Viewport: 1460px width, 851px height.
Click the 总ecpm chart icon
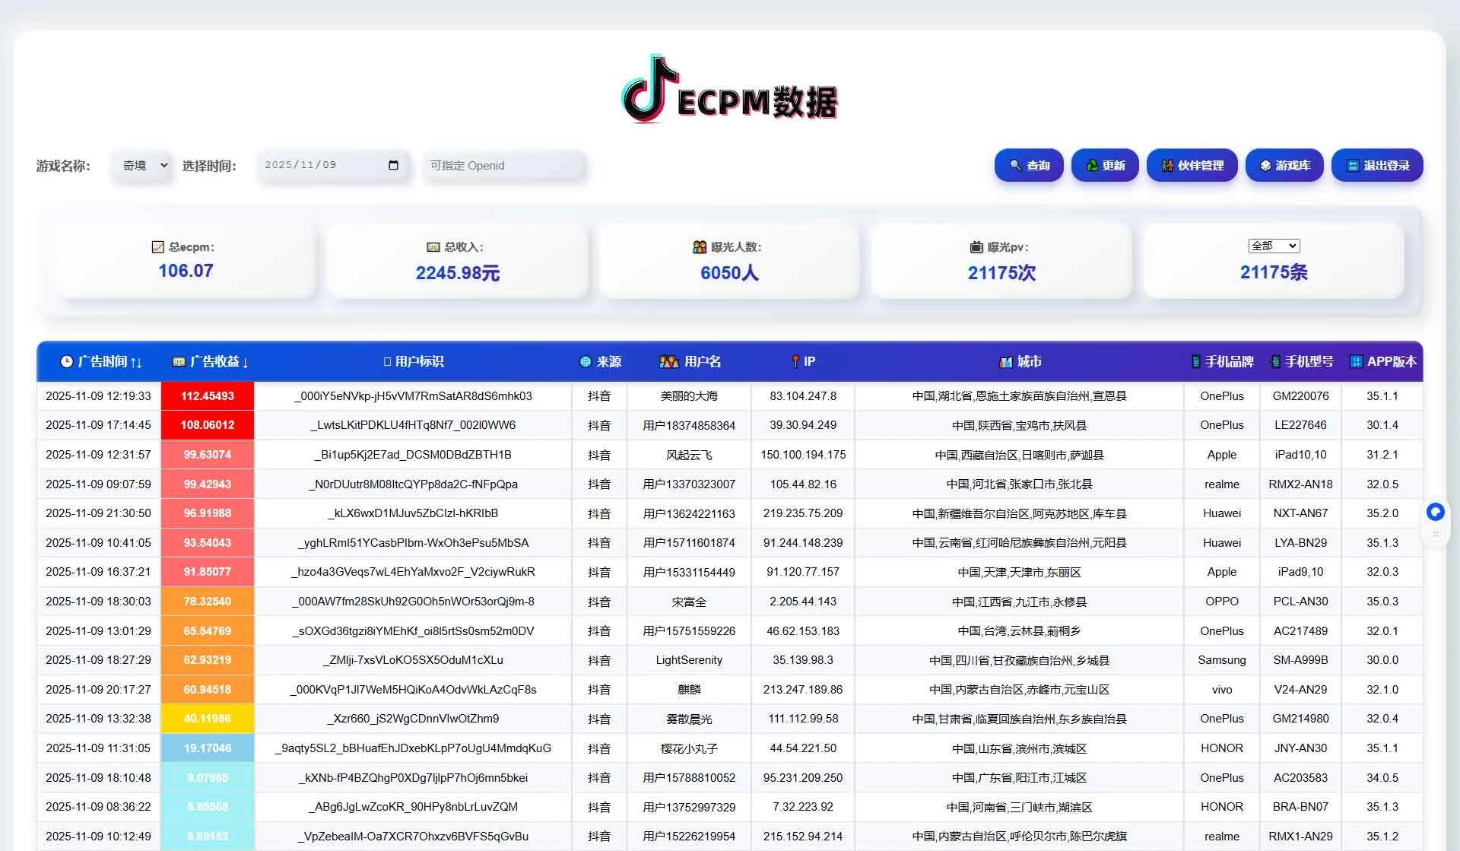(x=158, y=247)
